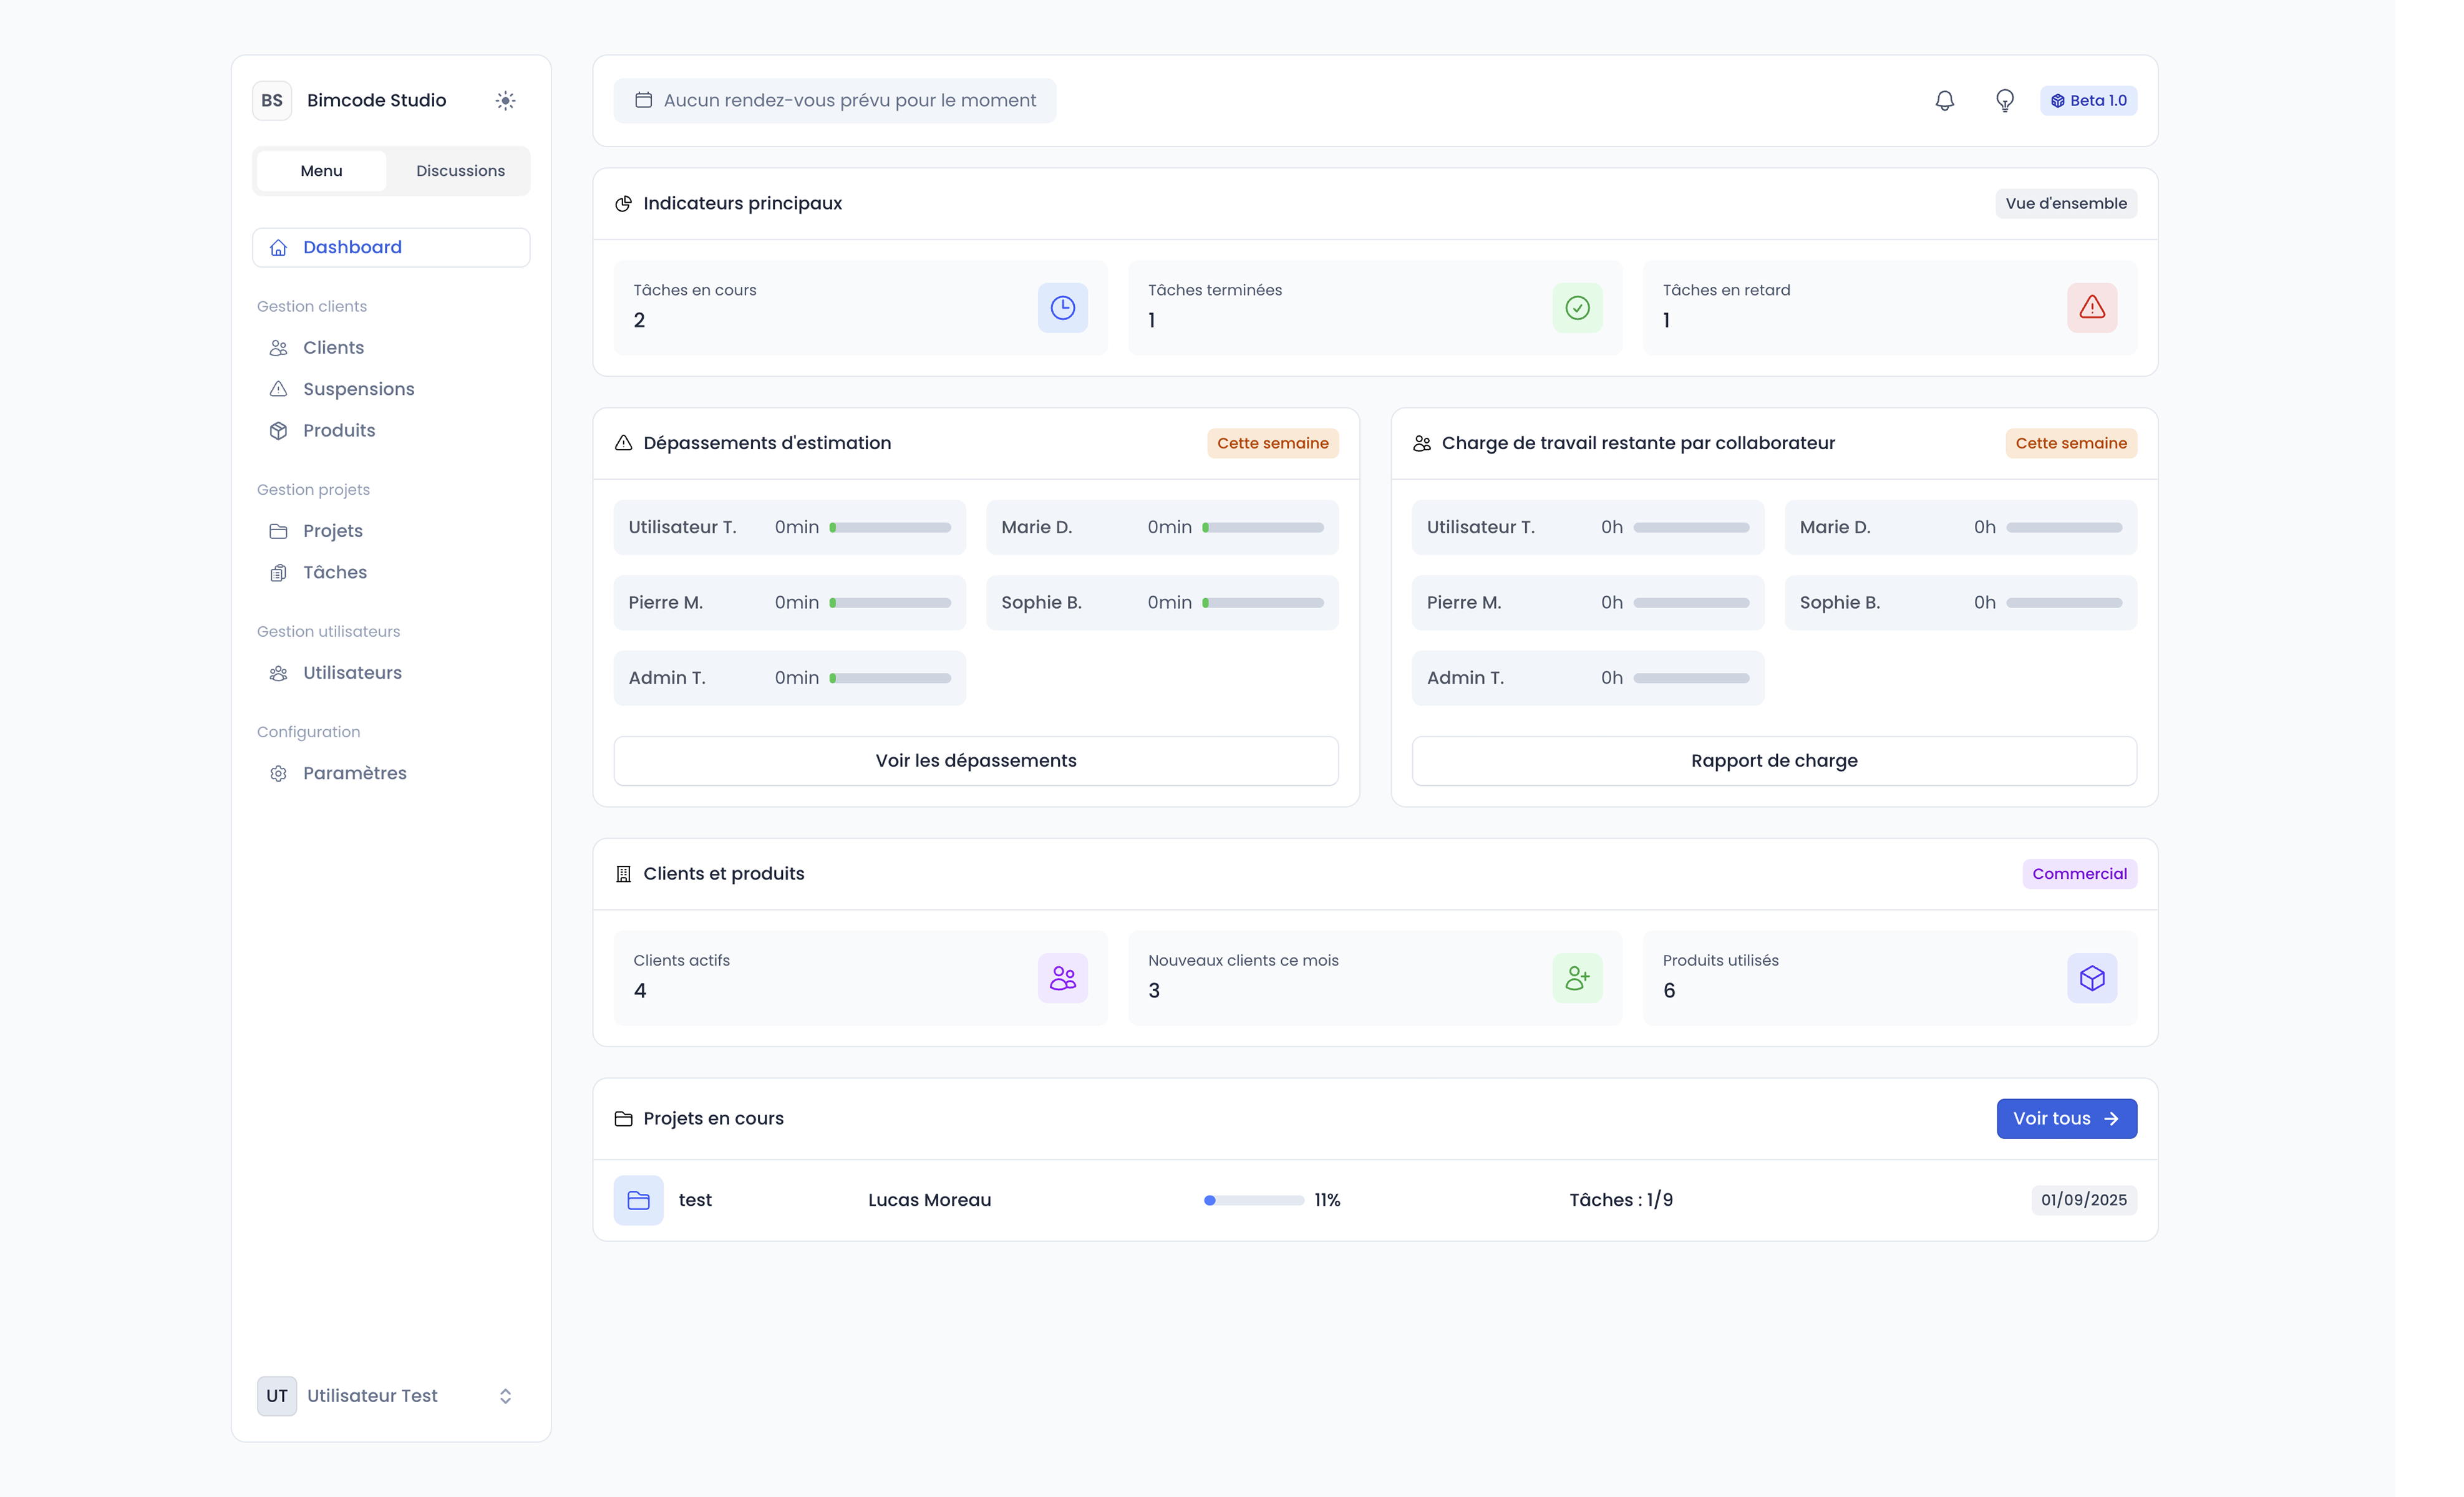Open Produits in the sidebar
2464x1497 pixels.
coord(391,431)
